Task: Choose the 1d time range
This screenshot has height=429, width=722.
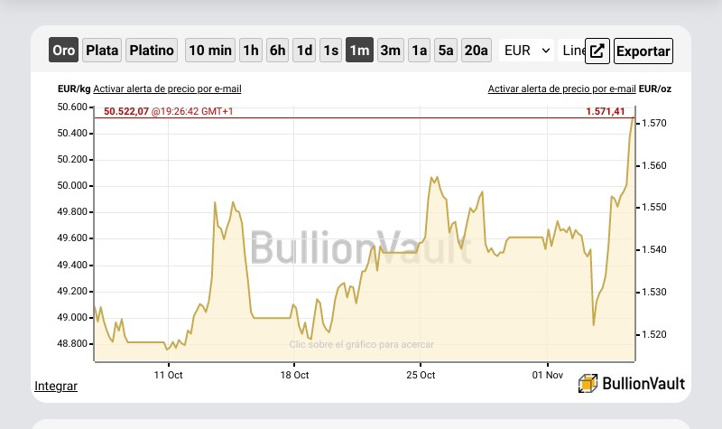Action: click(304, 50)
